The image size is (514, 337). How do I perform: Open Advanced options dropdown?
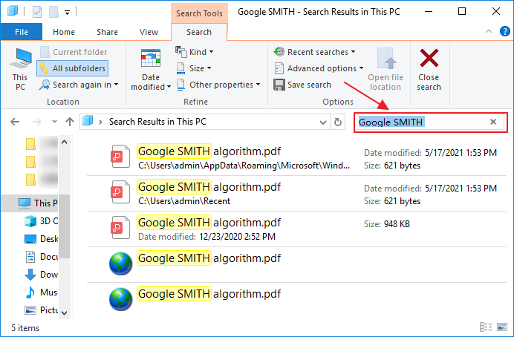319,68
